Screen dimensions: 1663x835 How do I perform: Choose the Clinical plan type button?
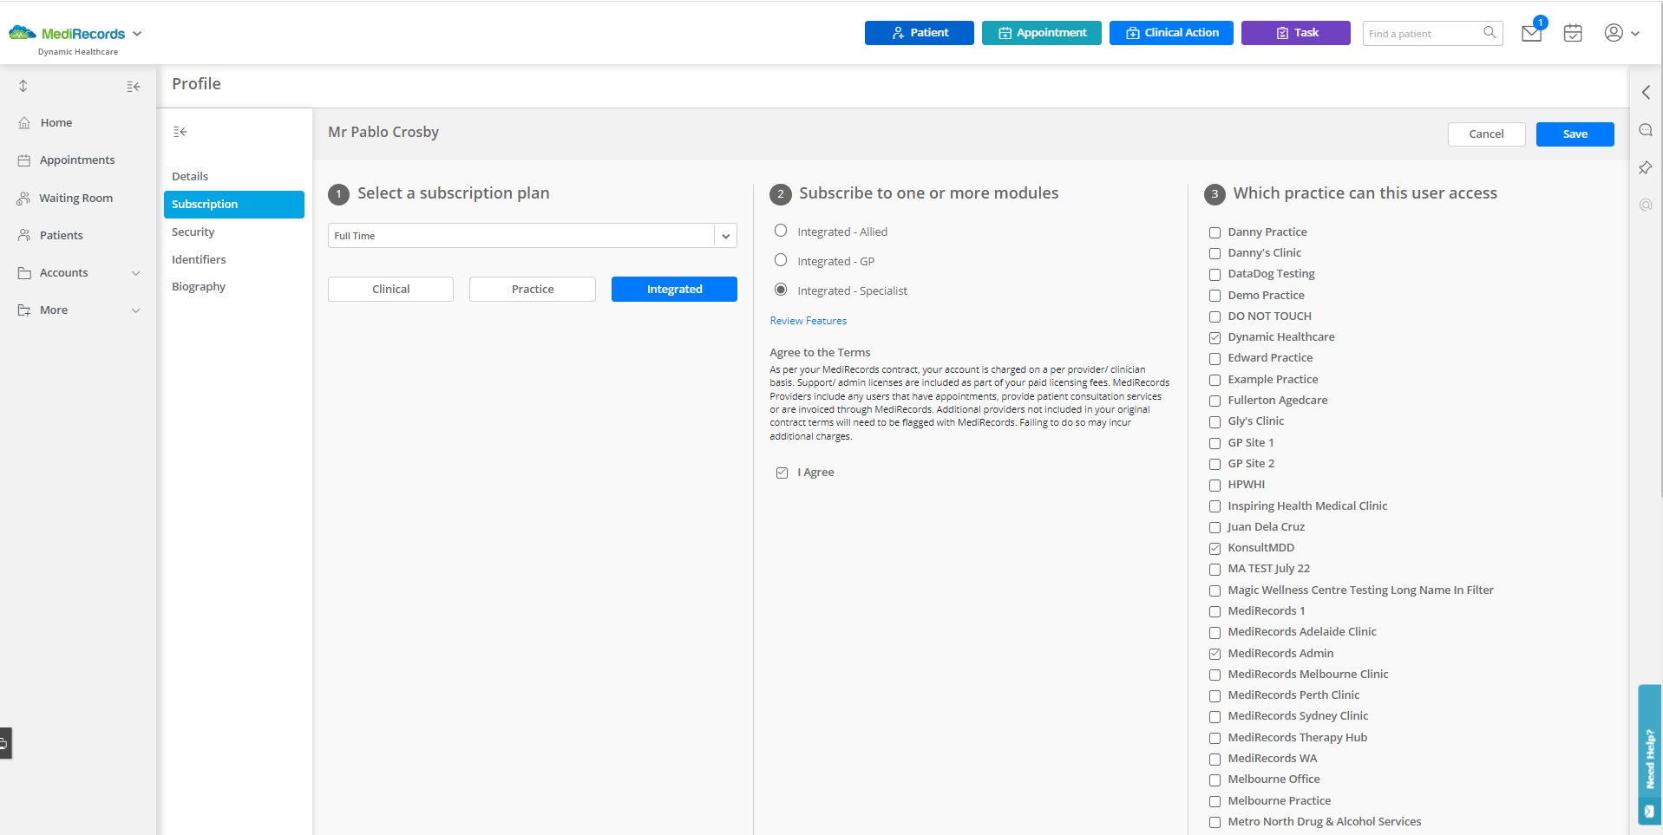click(x=390, y=289)
